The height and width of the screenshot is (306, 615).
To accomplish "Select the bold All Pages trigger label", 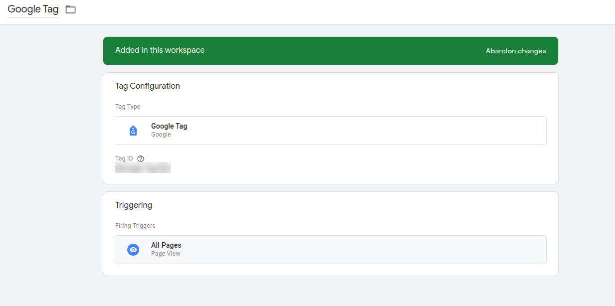I will (x=166, y=245).
